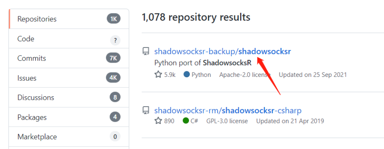Click repository icon beside shadowsocksr-backup/shadowsocksr
This screenshot has height=149, width=384.
point(146,52)
